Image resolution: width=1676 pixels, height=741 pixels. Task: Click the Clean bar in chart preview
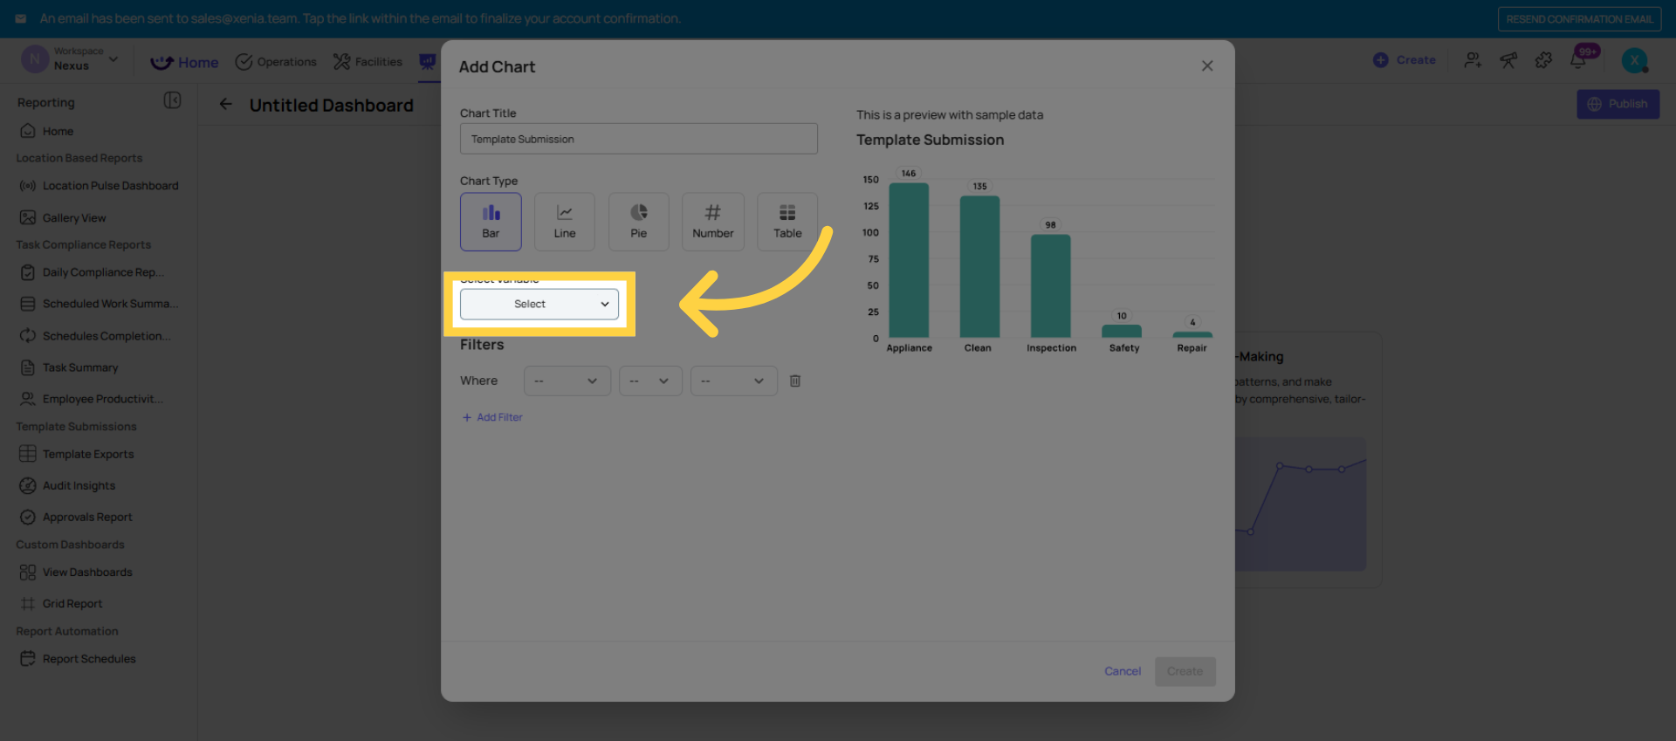(979, 267)
